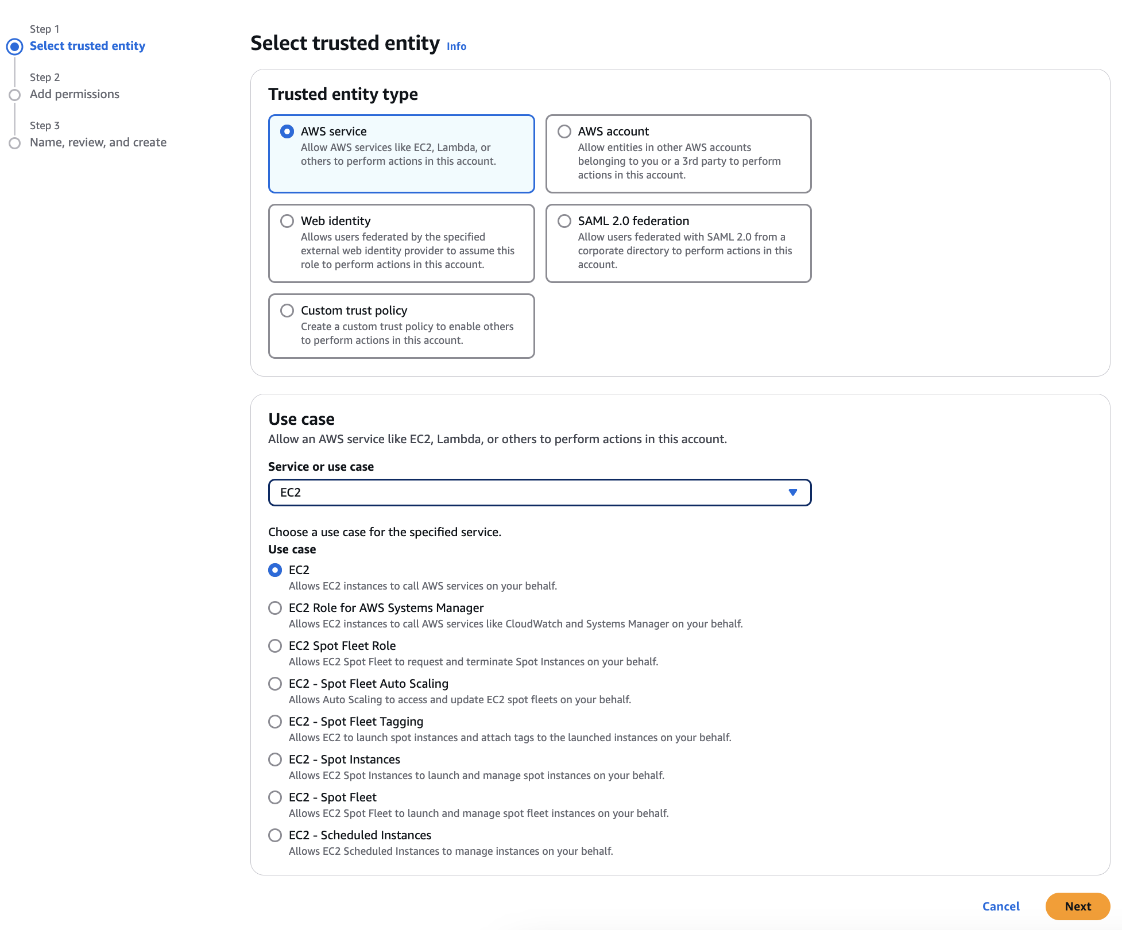Viewport: 1122px width, 930px height.
Task: Choose EC2 Role for AWS Systems Manager
Action: [x=275, y=608]
